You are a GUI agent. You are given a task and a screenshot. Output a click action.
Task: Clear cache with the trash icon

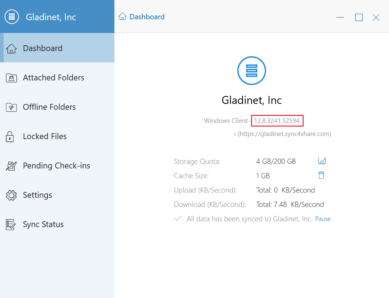click(x=321, y=175)
